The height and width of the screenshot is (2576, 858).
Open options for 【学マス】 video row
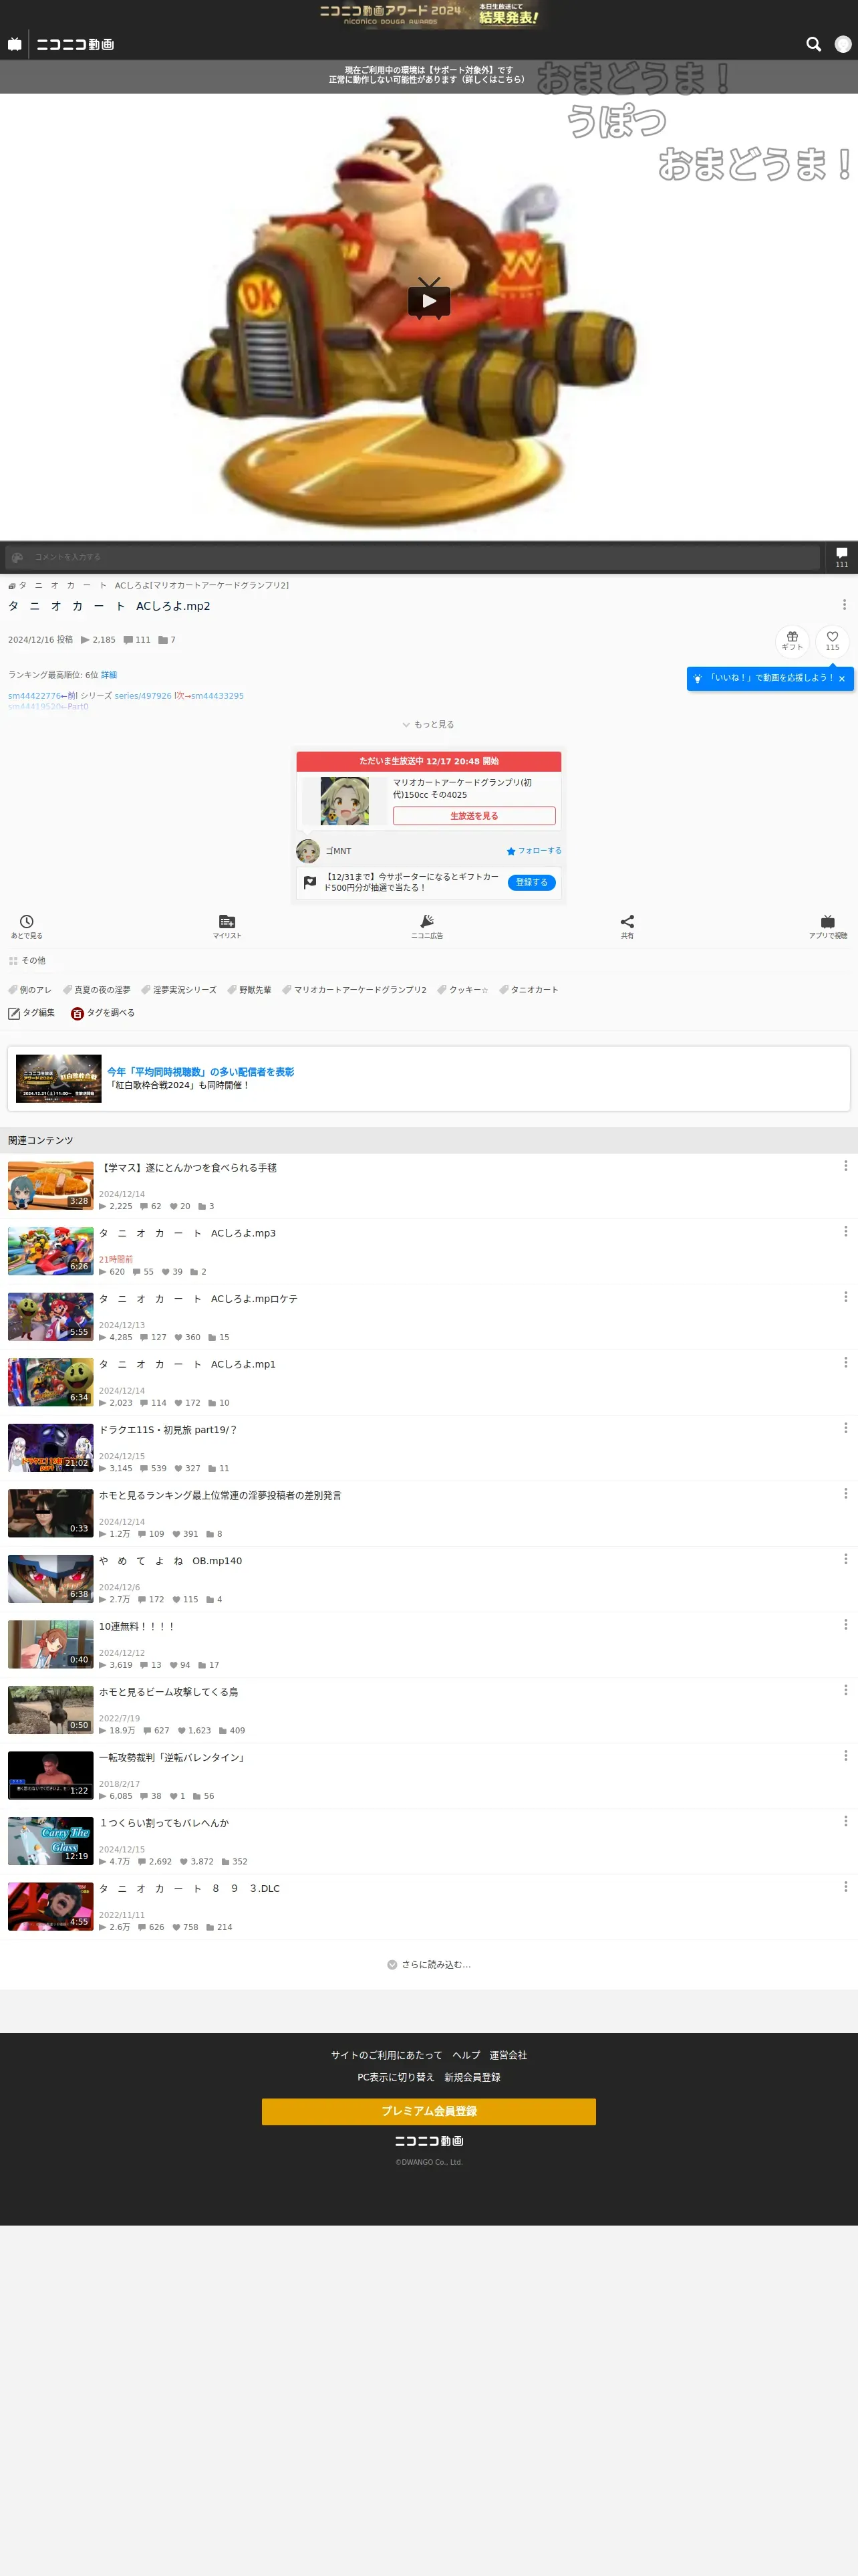pos(845,1166)
